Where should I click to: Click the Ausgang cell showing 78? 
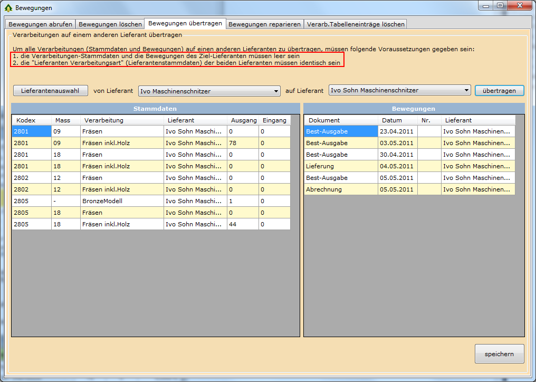(x=242, y=143)
